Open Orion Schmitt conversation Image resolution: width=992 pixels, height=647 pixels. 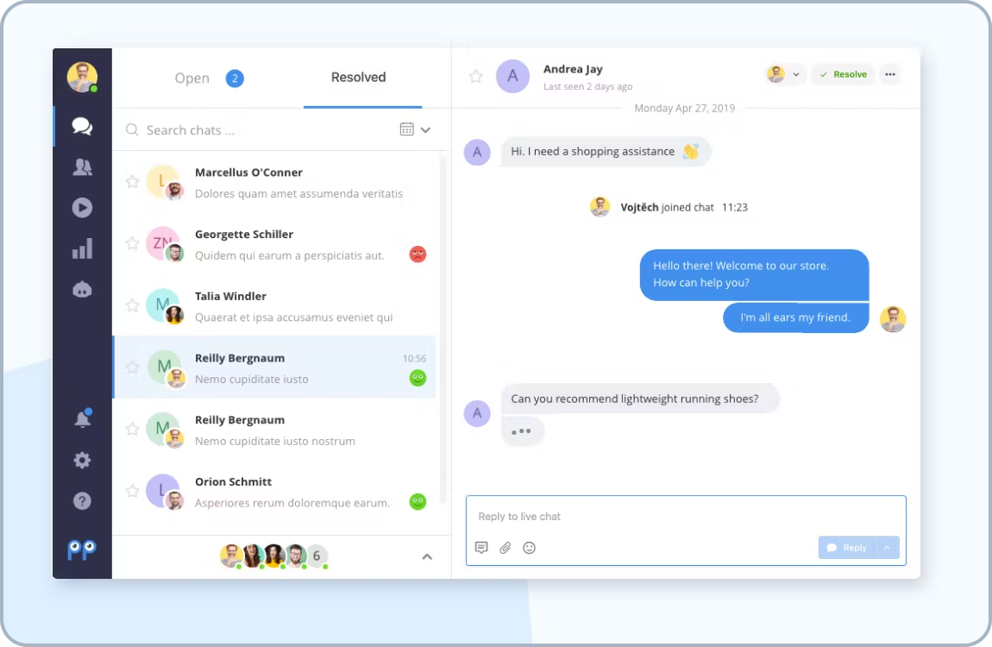pos(274,492)
